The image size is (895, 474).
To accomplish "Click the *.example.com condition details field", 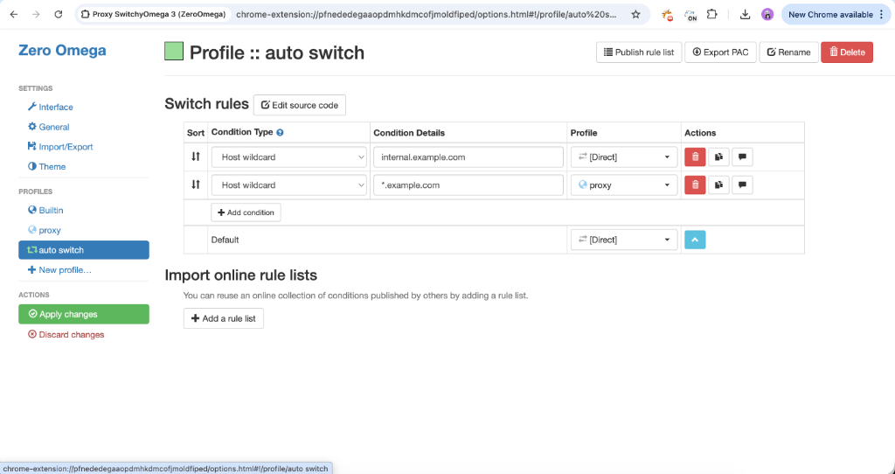I will pos(468,185).
